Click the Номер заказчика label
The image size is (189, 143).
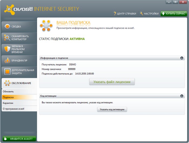click(52, 69)
